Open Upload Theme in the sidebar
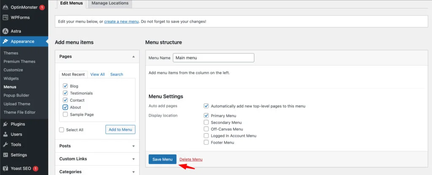Screen dimensions: 432x175 17,104
